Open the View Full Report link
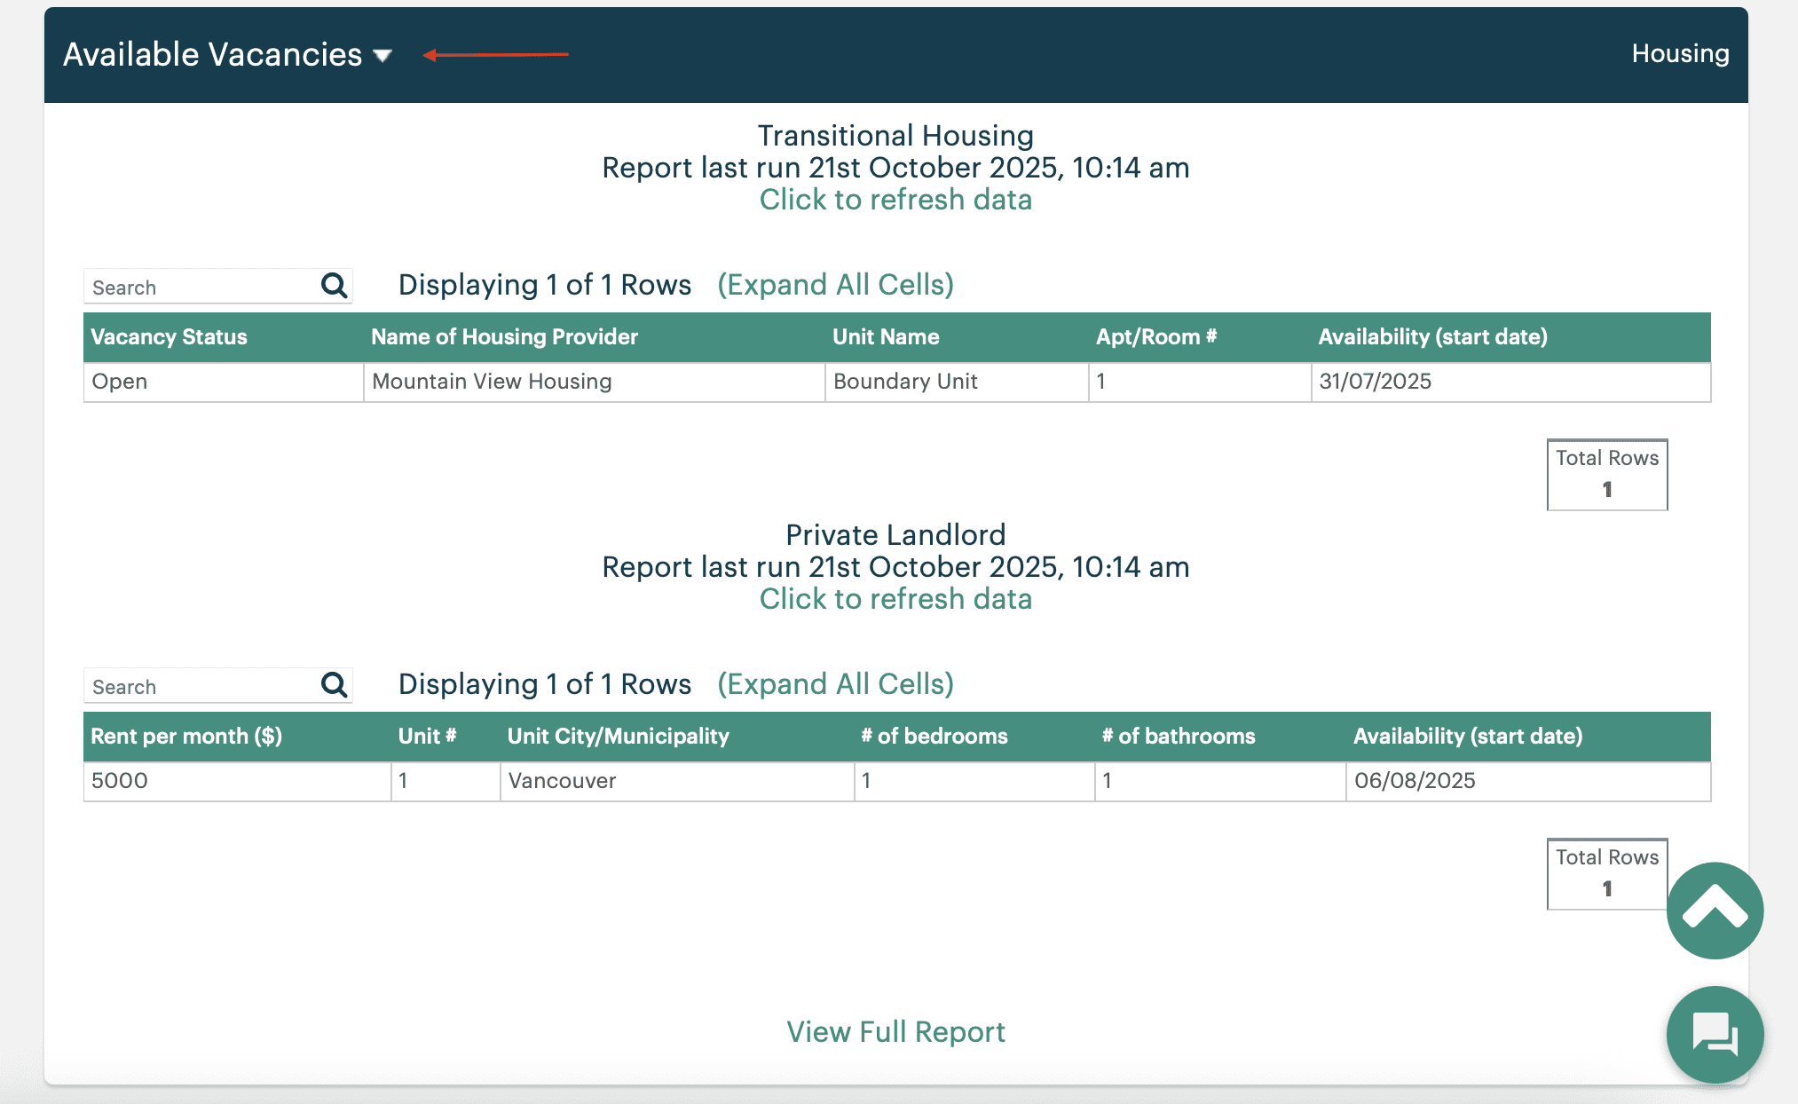Image resolution: width=1798 pixels, height=1104 pixels. [895, 1032]
